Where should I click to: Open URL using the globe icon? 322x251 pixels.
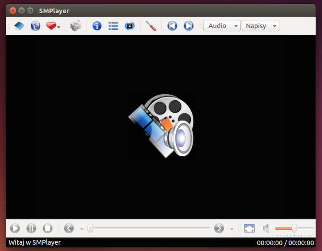pyautogui.click(x=36, y=26)
